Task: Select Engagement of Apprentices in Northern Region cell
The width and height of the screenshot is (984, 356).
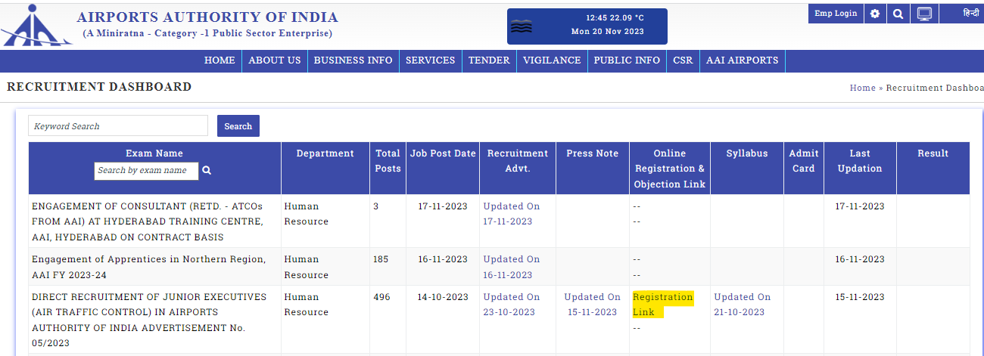Action: (154, 267)
